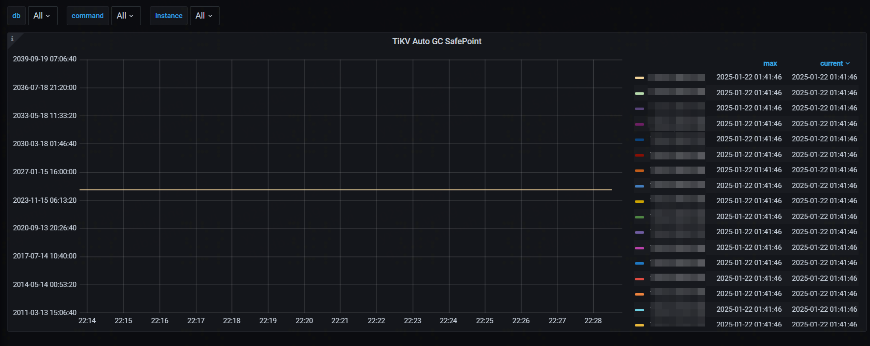
Task: Click the 2014-05-14 00:53:20 y-axis label
Action: 45,285
